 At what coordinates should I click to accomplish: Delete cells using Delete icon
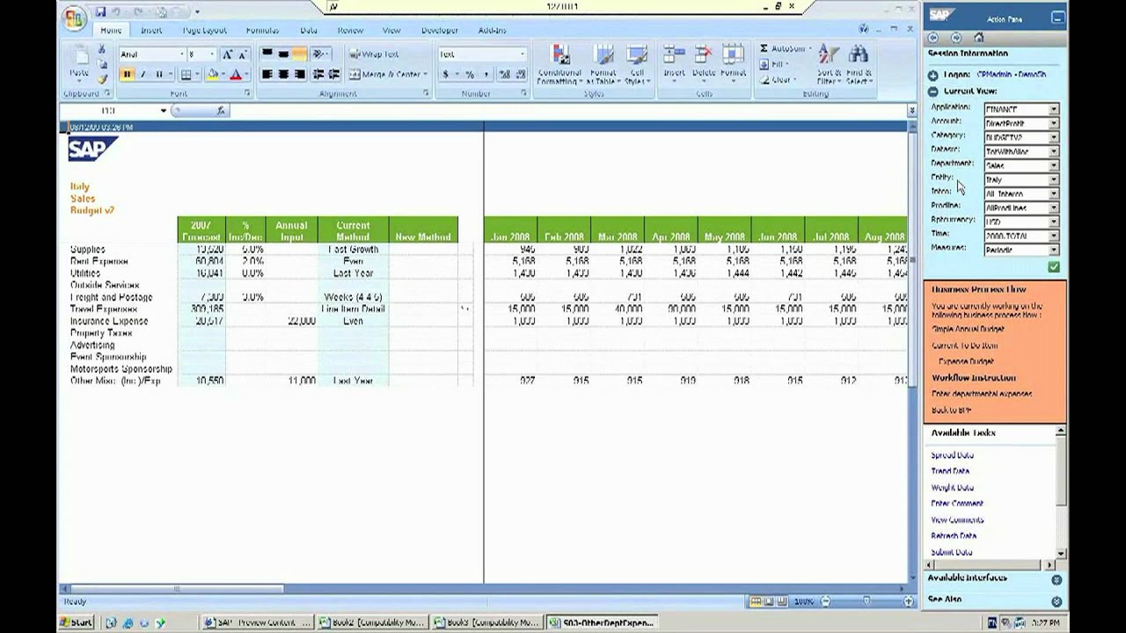[704, 63]
